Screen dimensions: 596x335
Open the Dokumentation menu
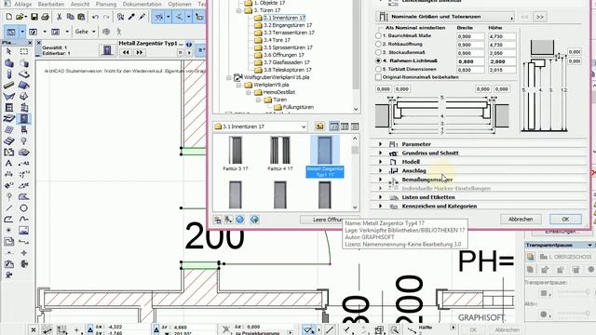tap(142, 4)
